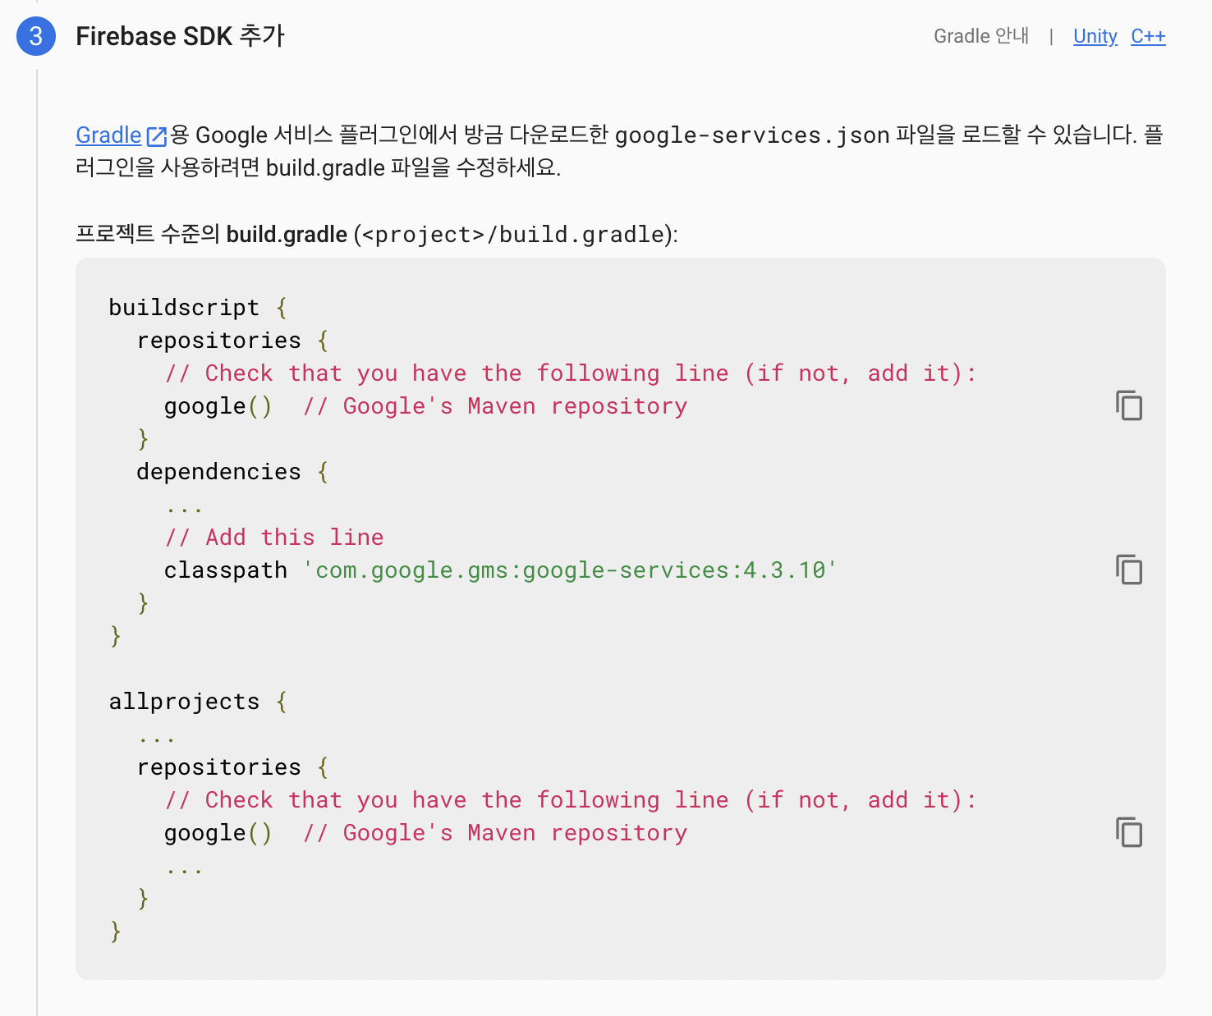Click the Firebase SDK 추가 heading
Screen dimensions: 1212x1016
(180, 36)
